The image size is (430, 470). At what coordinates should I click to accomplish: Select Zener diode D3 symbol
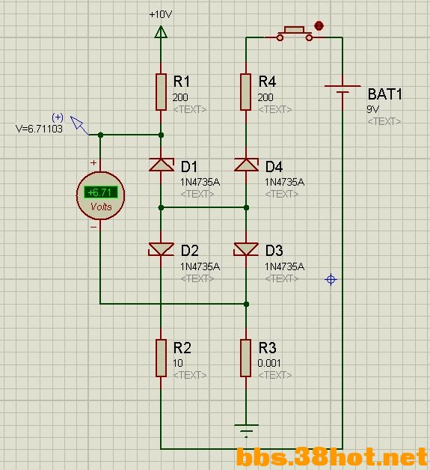(246, 249)
